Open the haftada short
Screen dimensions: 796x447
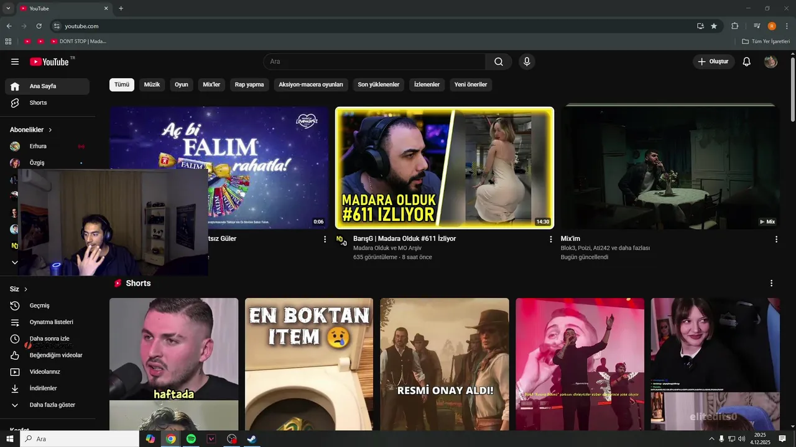tap(174, 364)
